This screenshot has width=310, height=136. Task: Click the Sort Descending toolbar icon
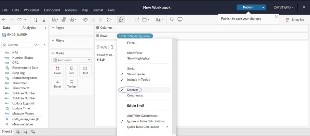click(x=101, y=19)
